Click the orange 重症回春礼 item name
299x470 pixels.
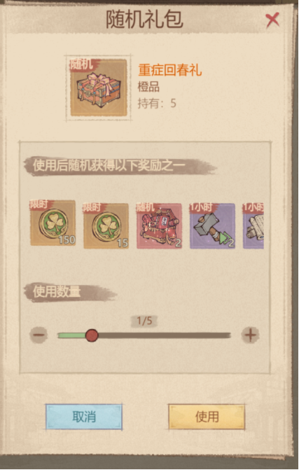point(170,70)
